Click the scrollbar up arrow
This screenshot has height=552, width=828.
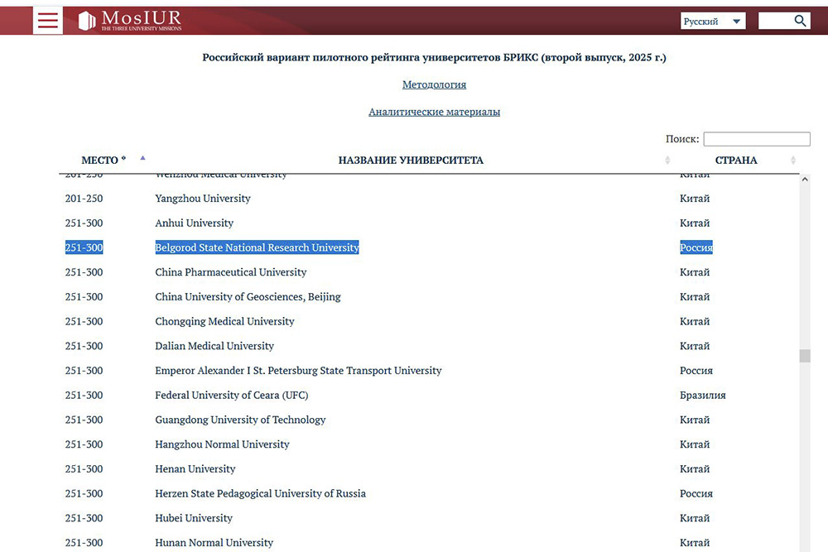tap(804, 180)
